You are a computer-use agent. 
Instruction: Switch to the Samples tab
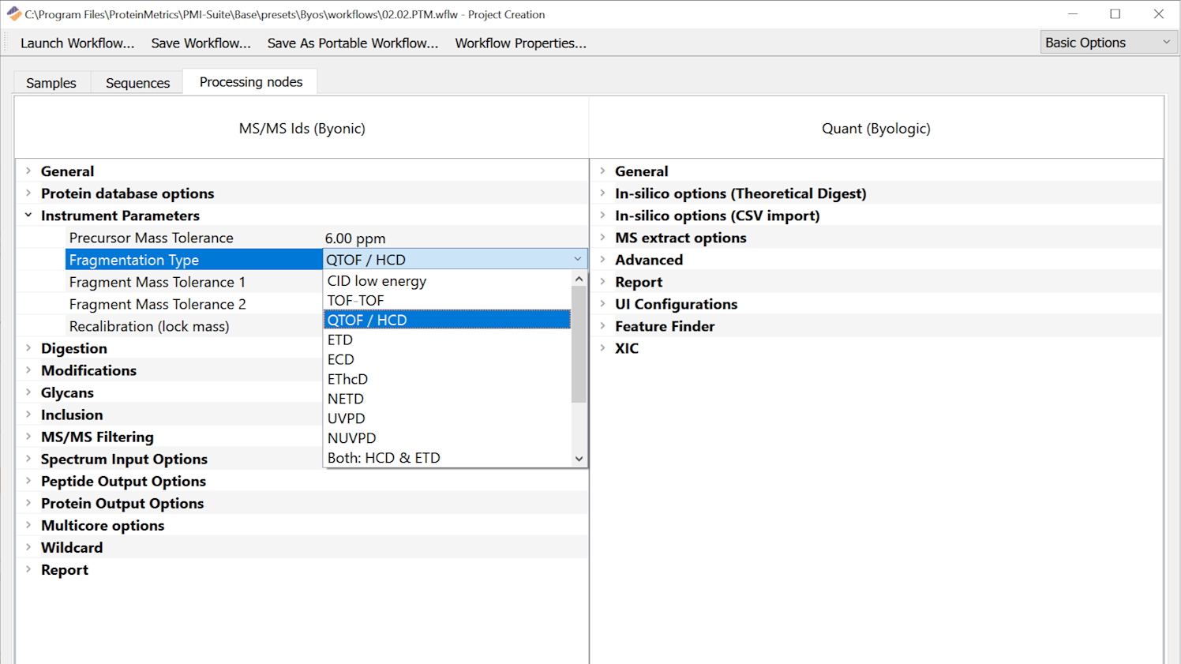click(x=51, y=83)
